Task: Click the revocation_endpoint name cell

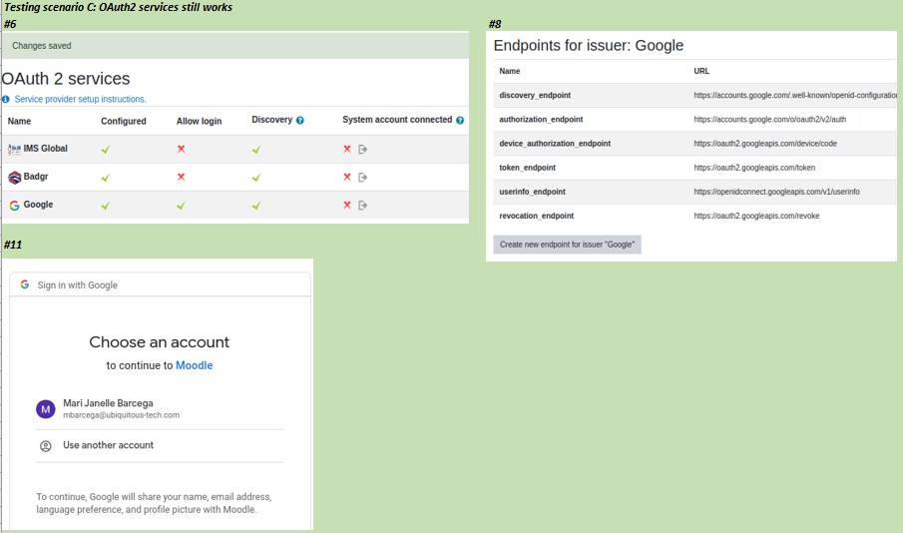Action: coord(536,216)
